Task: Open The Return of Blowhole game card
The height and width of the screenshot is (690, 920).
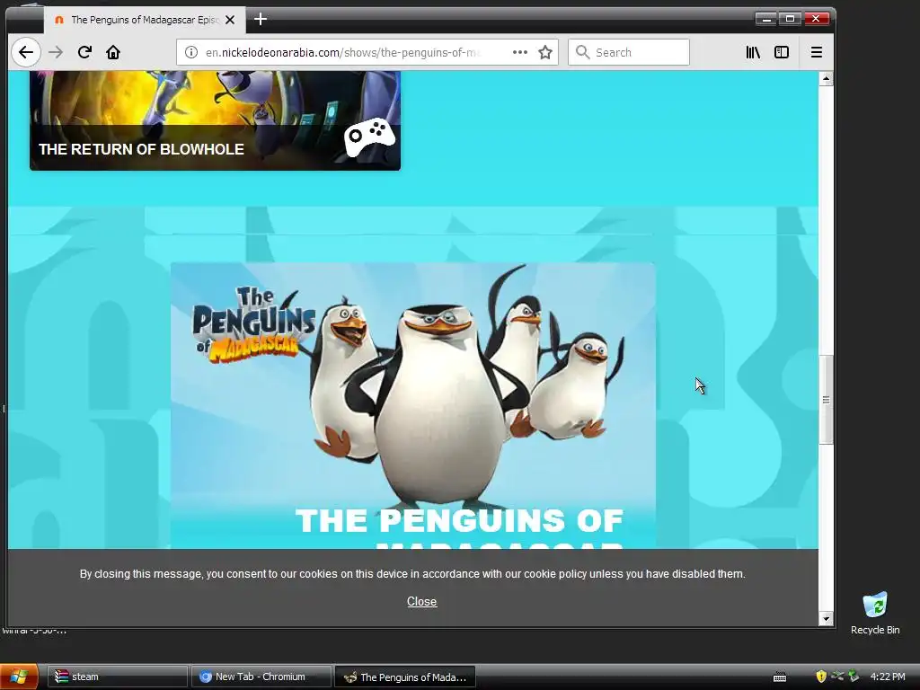Action: coord(215,120)
